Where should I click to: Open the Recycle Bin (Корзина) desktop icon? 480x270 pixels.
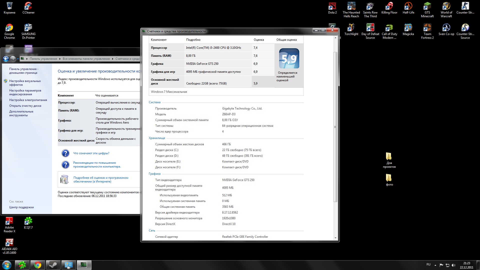click(9, 8)
